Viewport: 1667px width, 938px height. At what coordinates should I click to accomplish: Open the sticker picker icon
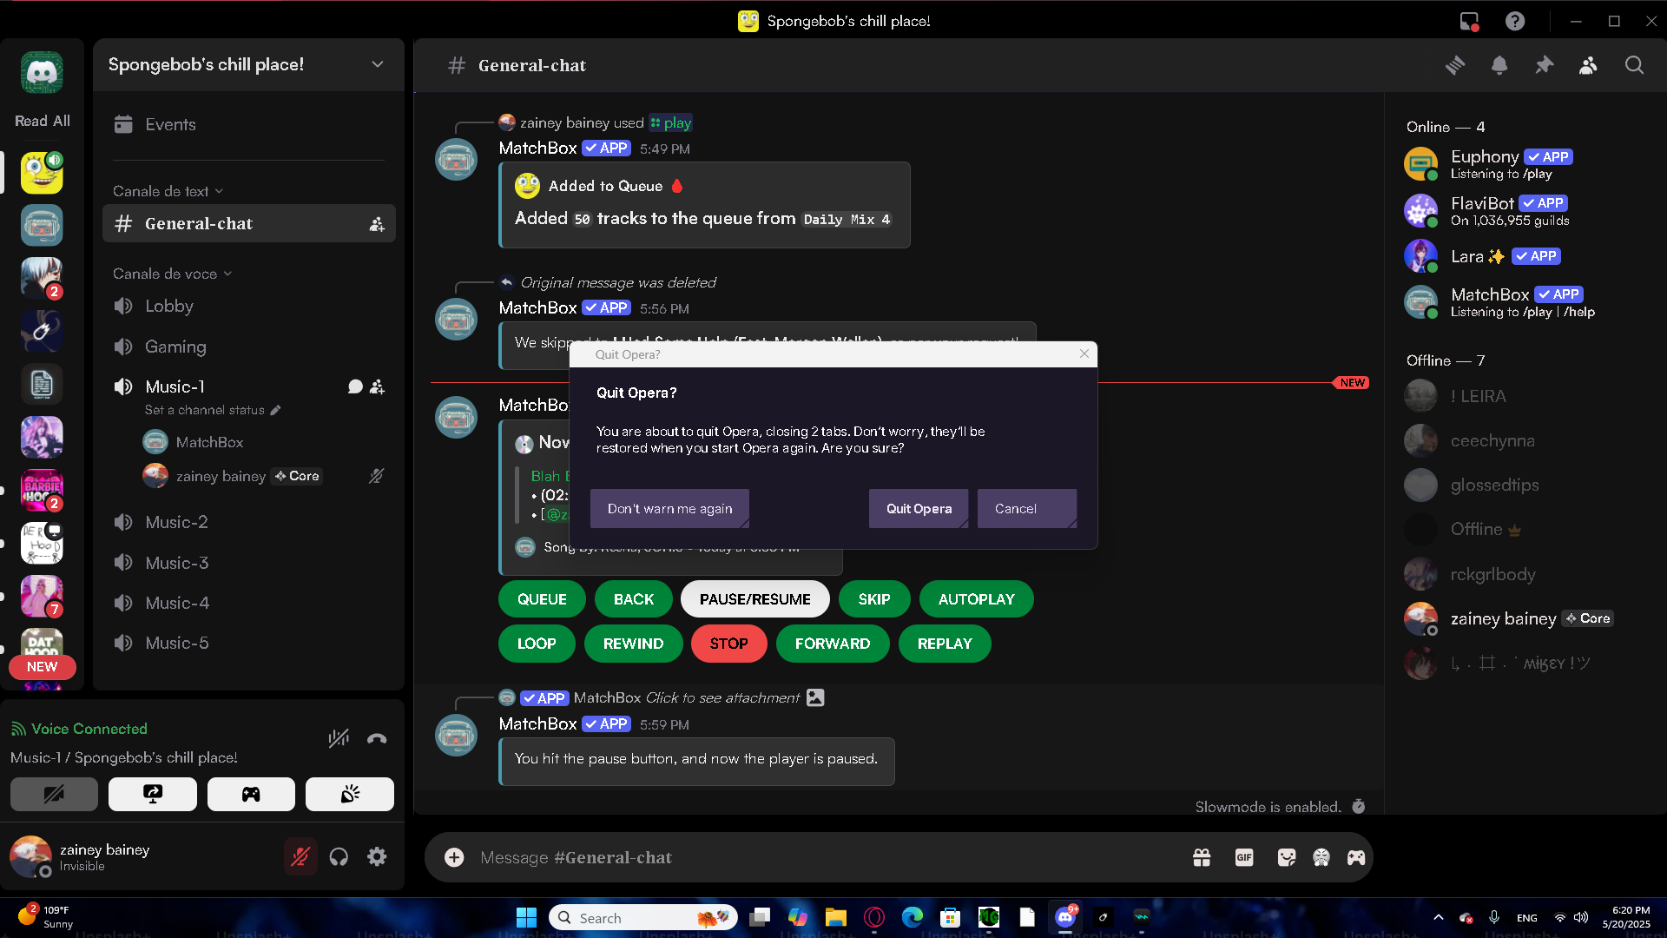(x=1287, y=857)
